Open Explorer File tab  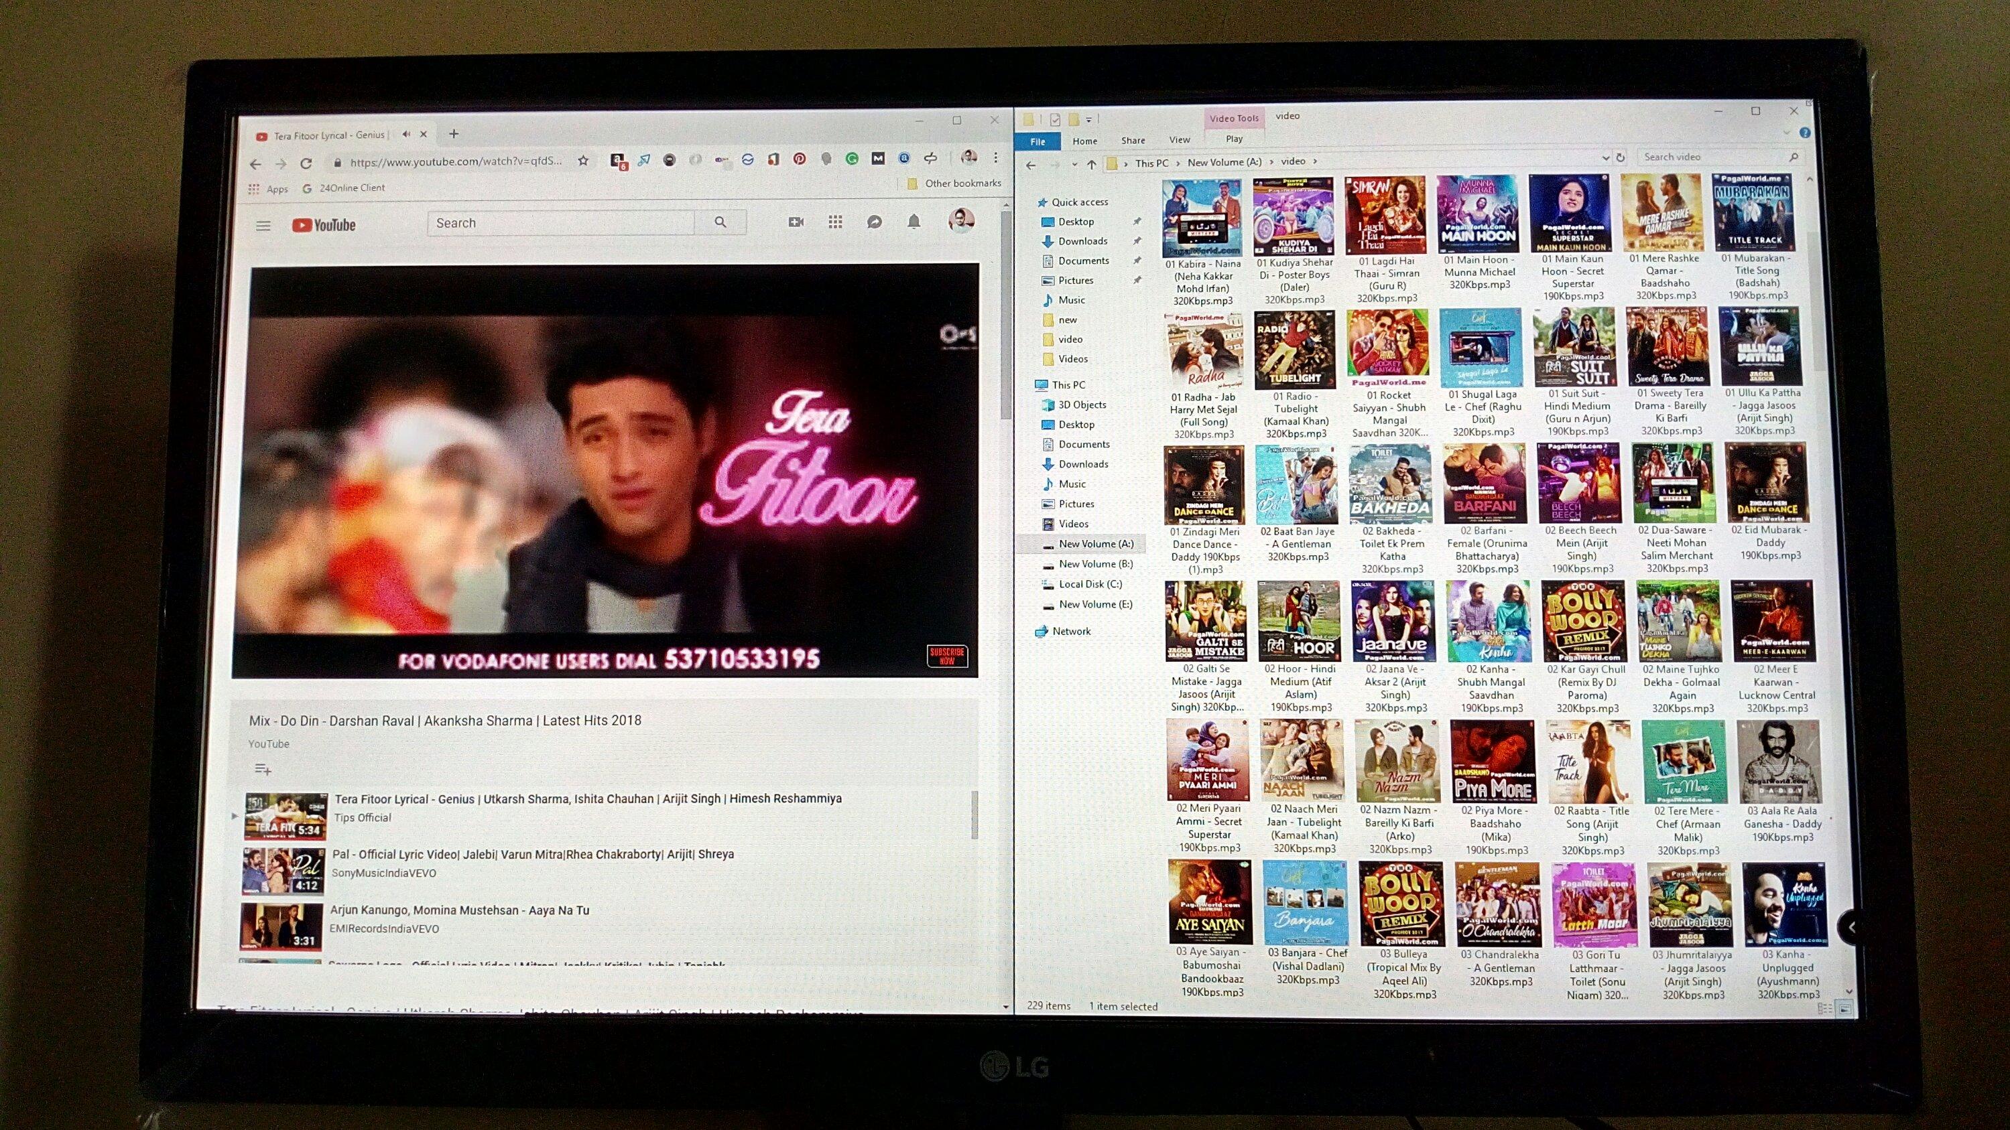tap(1038, 141)
